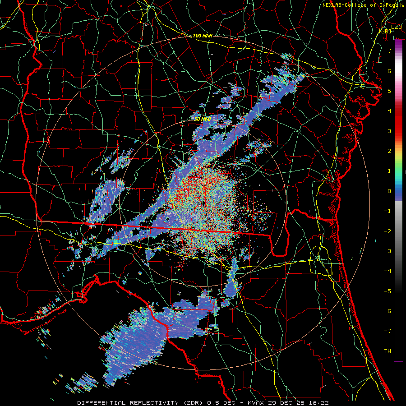Screen dimensions: 406x406
Task: Click the '[dB]' unit label
Action: click(385, 31)
